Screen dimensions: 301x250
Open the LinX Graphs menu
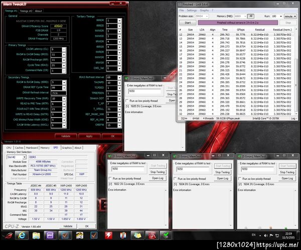204,11
